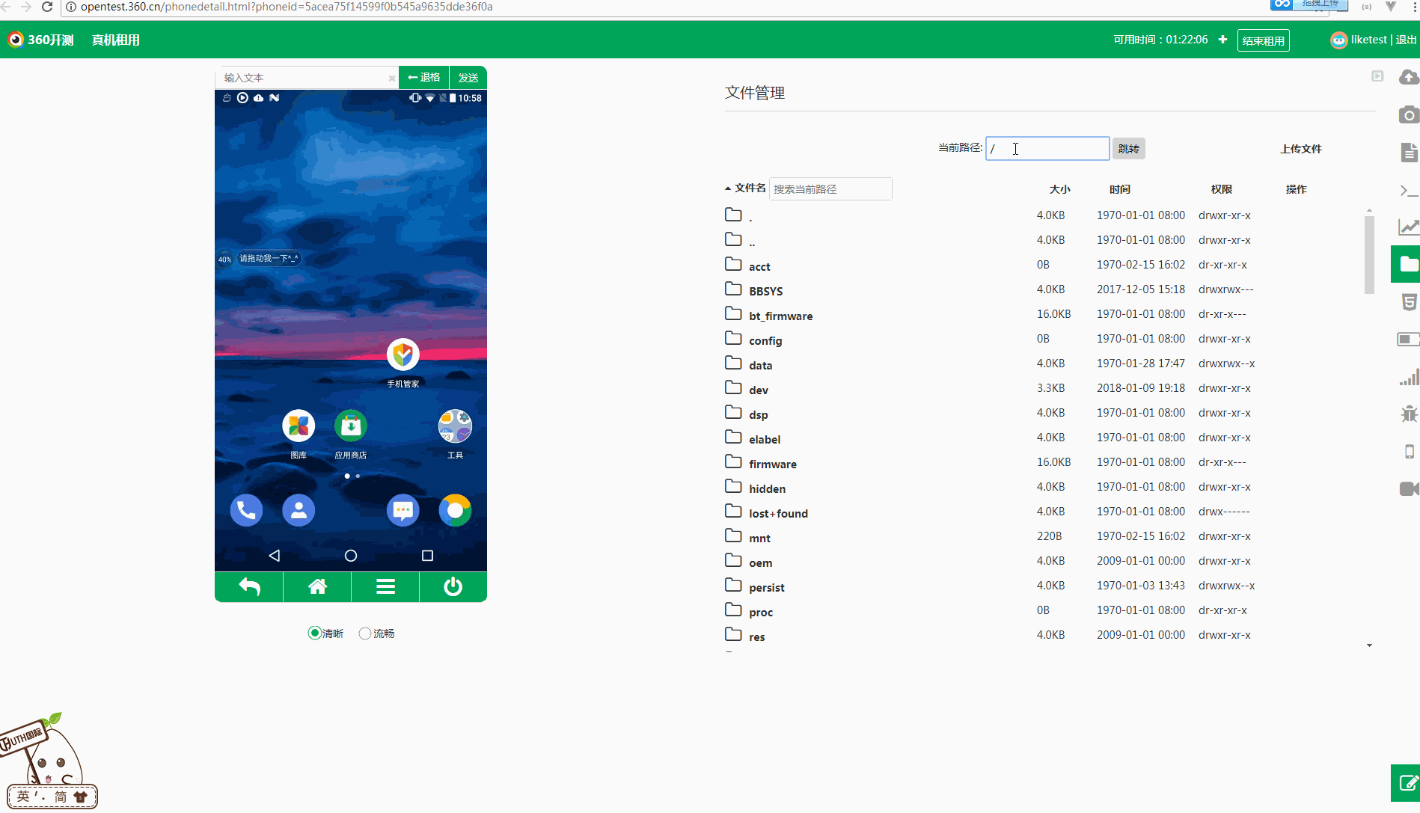Select the file manager folder icon in sidebar

1407,264
